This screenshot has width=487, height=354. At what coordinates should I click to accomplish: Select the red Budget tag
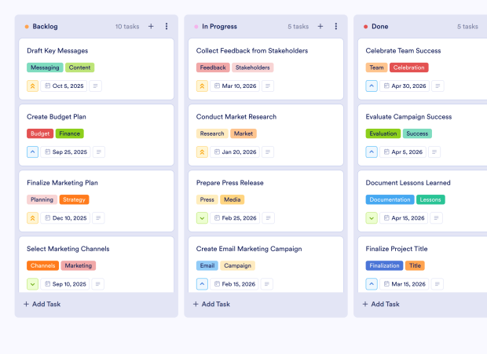(40, 133)
